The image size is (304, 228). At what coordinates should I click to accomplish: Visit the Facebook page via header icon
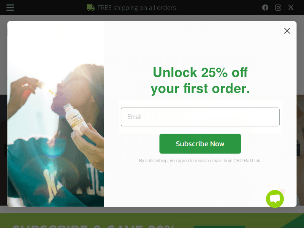pyautogui.click(x=265, y=8)
